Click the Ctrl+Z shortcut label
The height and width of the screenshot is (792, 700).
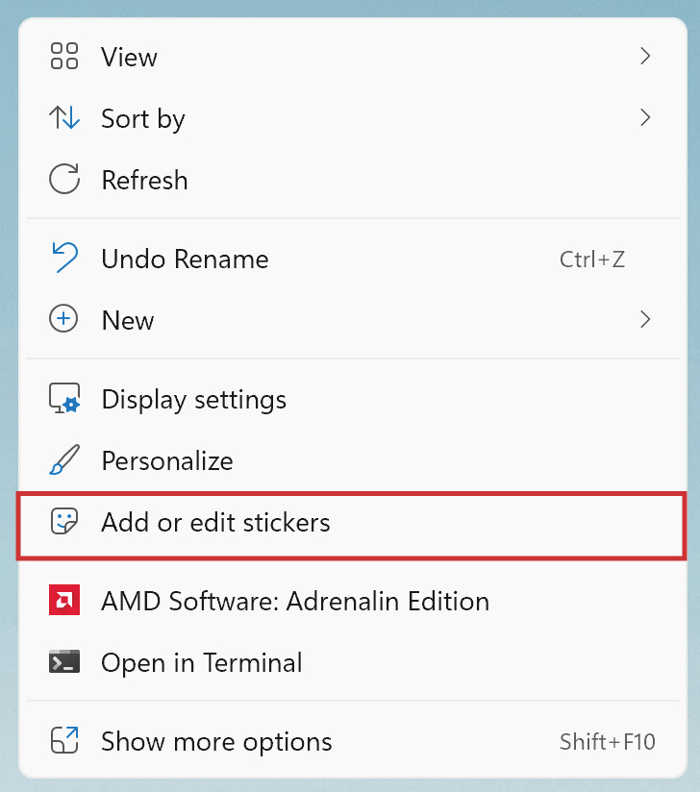pyautogui.click(x=592, y=260)
